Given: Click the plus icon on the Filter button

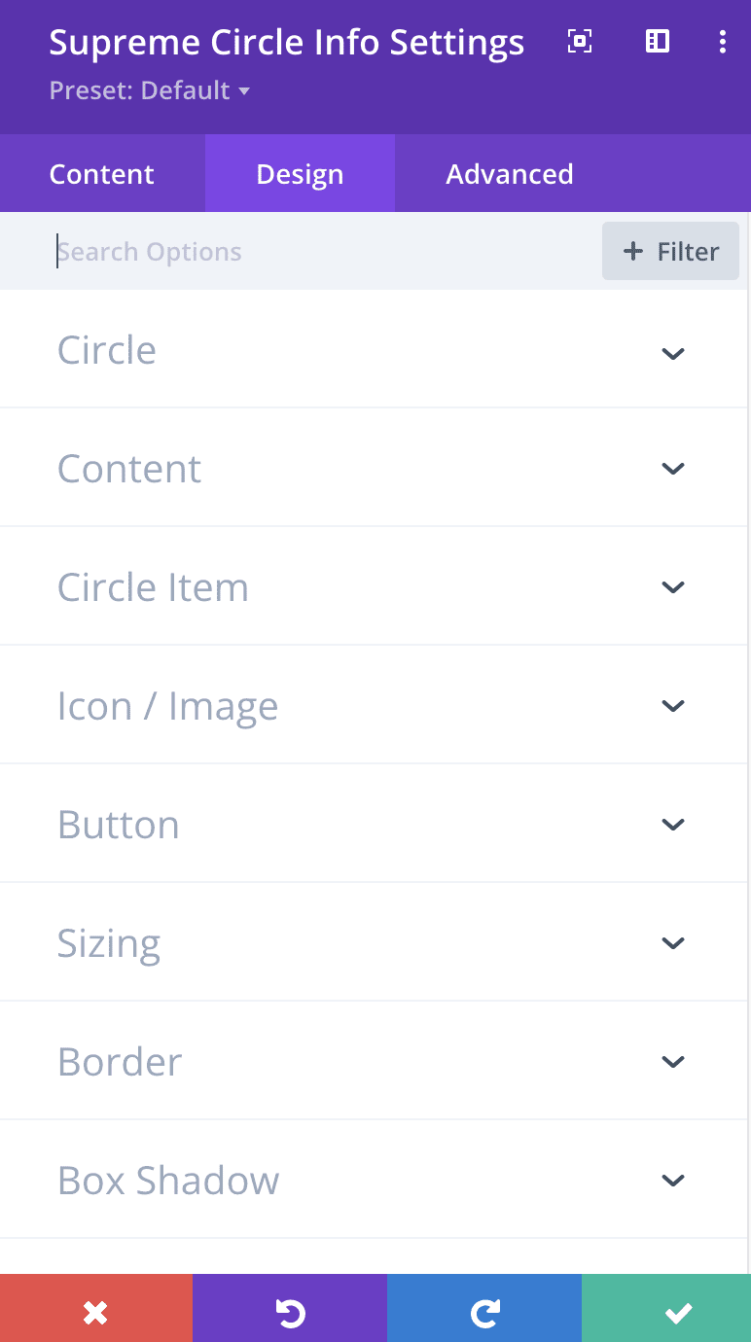Looking at the screenshot, I should (x=633, y=251).
